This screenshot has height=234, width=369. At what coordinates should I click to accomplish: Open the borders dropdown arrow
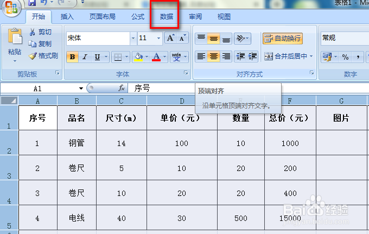[x=126, y=56]
